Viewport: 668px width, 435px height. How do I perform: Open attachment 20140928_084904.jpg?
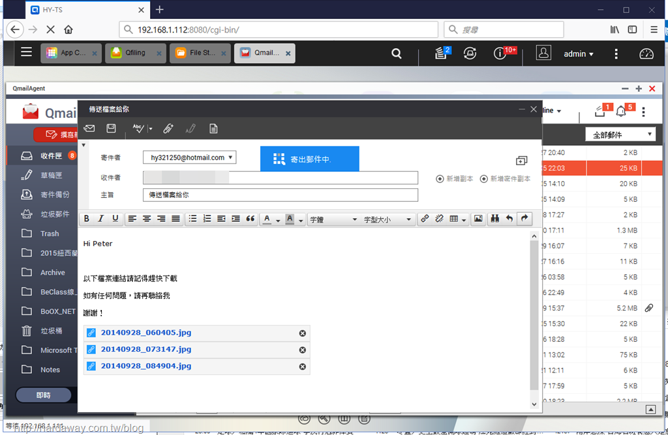[145, 366]
